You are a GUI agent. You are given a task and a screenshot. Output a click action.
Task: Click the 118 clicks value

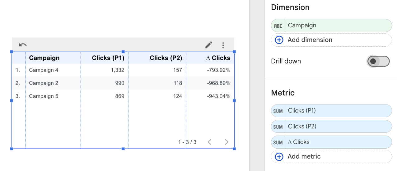click(178, 83)
